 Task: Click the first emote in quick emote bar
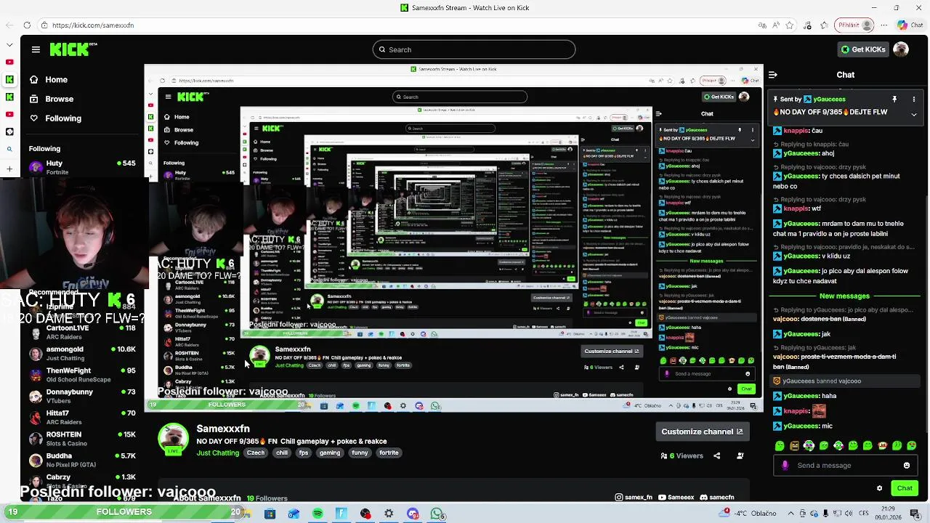[x=780, y=446]
